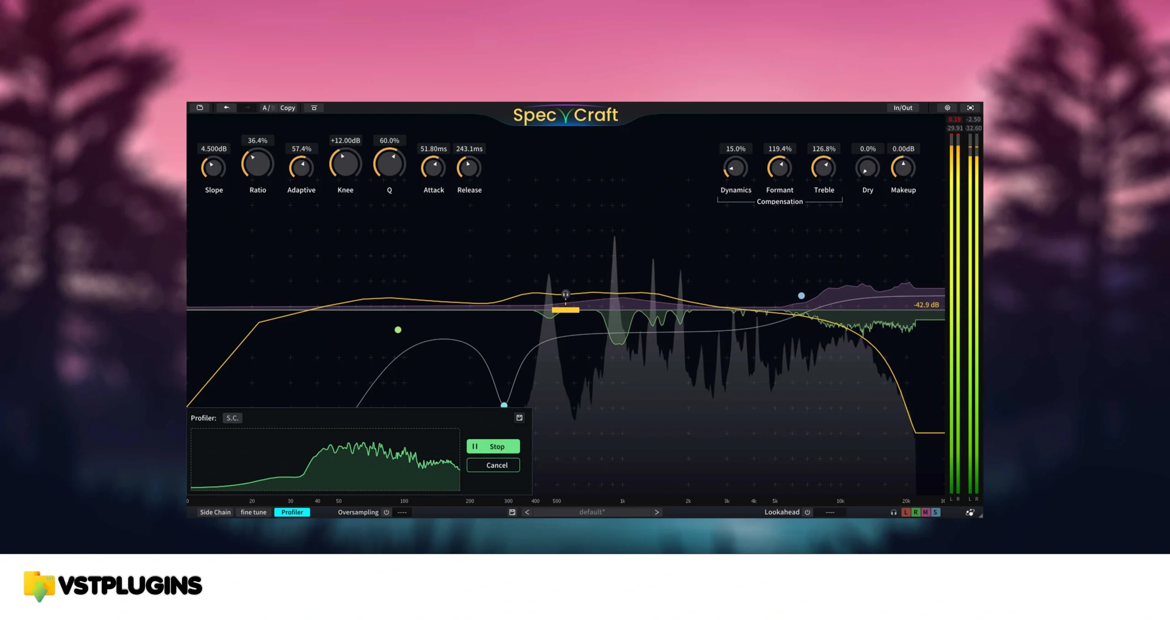The width and height of the screenshot is (1170, 620).
Task: Adjust the Ratio knob
Action: [x=257, y=164]
